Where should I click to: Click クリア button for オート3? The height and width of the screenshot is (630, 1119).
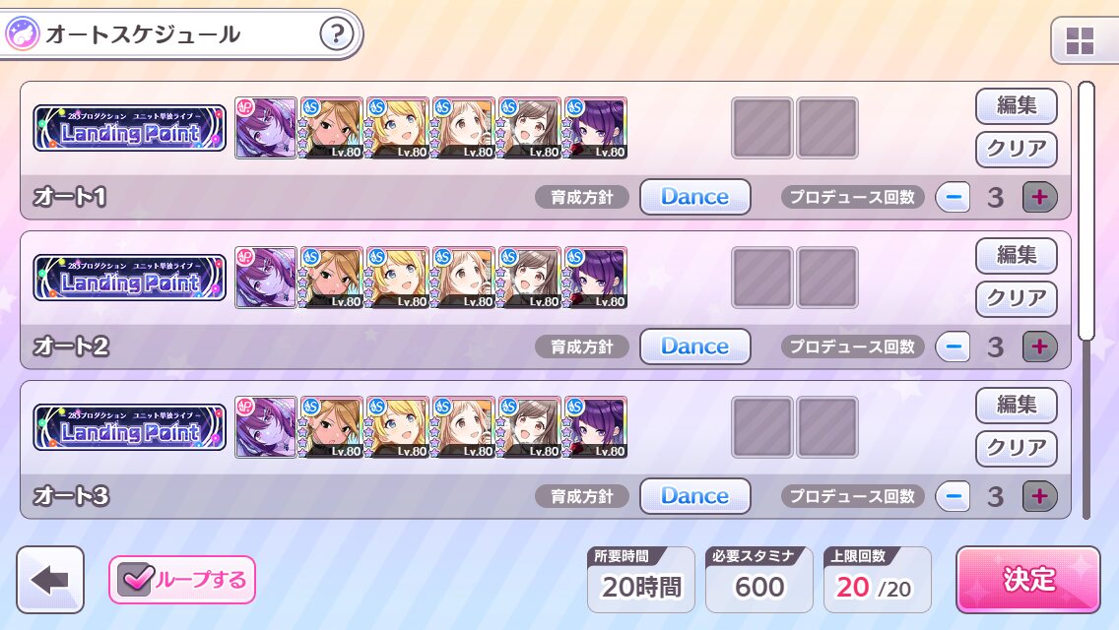click(x=1017, y=448)
